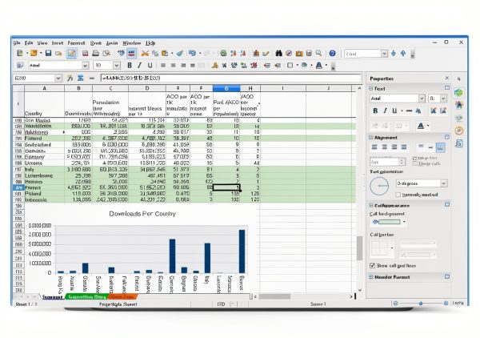Click the Italic button in the sidebar Properties panel
The height and width of the screenshot is (338, 480).
(x=385, y=111)
